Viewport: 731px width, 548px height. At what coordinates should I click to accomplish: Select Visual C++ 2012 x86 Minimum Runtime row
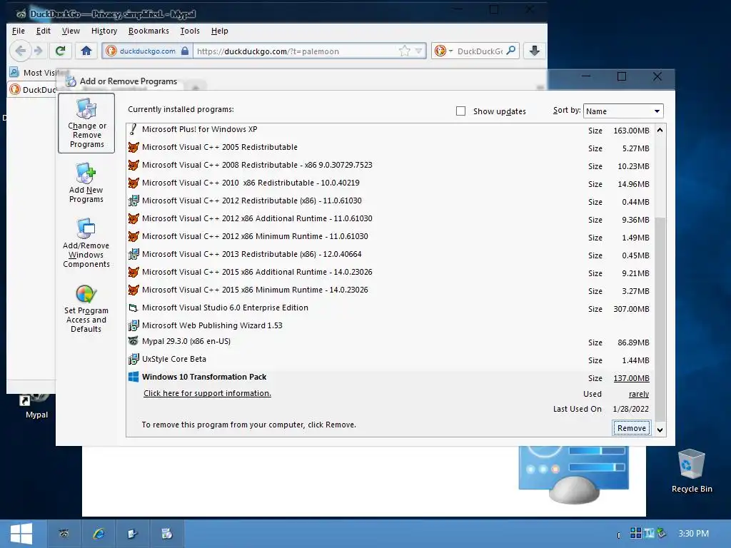point(389,237)
